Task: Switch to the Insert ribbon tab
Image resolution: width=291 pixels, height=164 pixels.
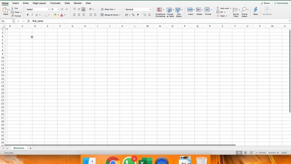Action: pos(15,3)
